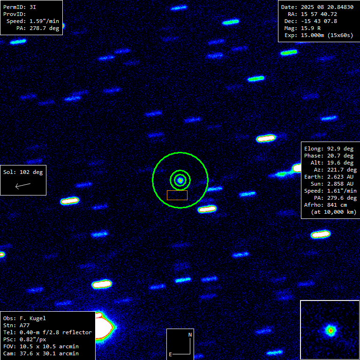Click the comet nucleus inside the green circles
Viewport: 360px width, 360px height.
pyautogui.click(x=180, y=180)
